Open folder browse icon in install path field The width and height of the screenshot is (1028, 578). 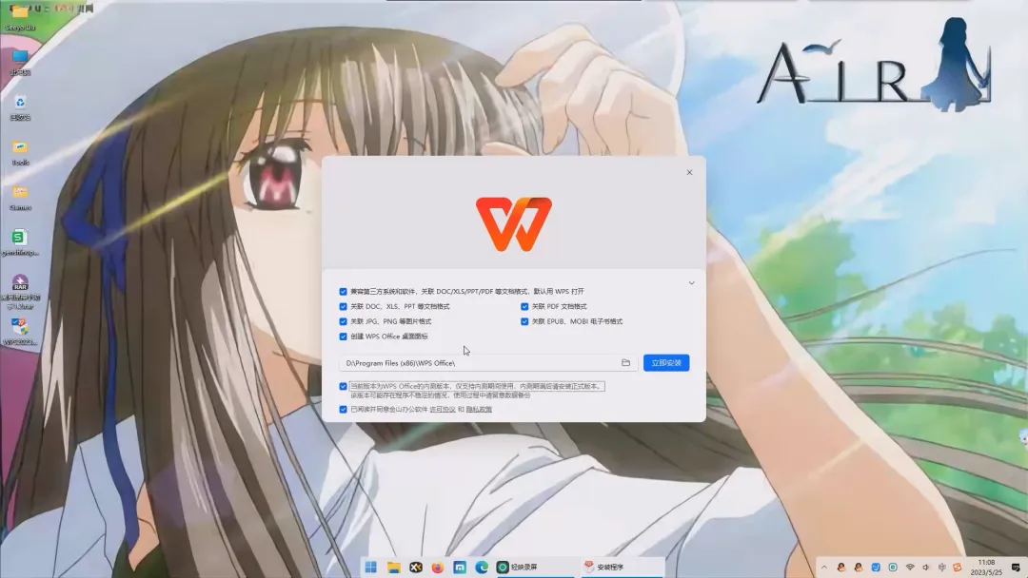click(x=625, y=362)
